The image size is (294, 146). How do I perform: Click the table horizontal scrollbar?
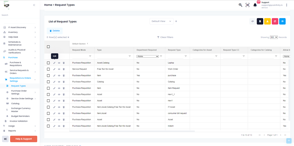pos(132,131)
